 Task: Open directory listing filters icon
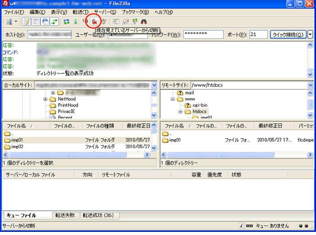[x=116, y=22]
